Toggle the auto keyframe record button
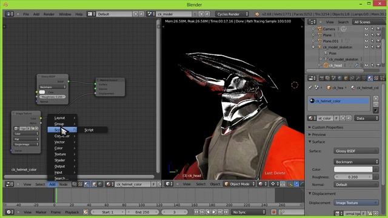 (x=273, y=212)
